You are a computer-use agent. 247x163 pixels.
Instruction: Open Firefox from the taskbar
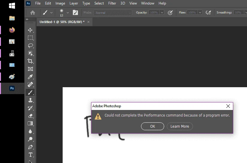12,30
